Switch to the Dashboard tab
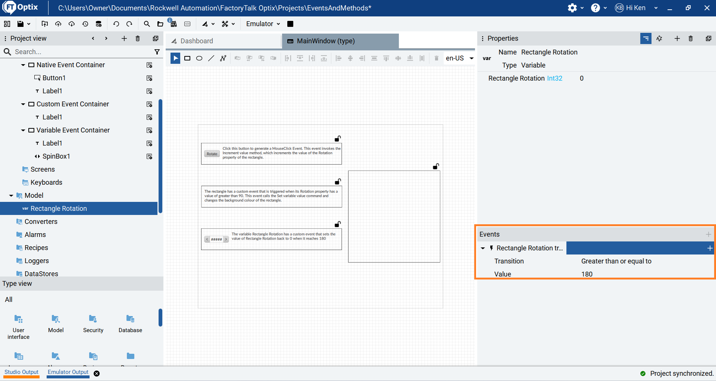 point(223,41)
